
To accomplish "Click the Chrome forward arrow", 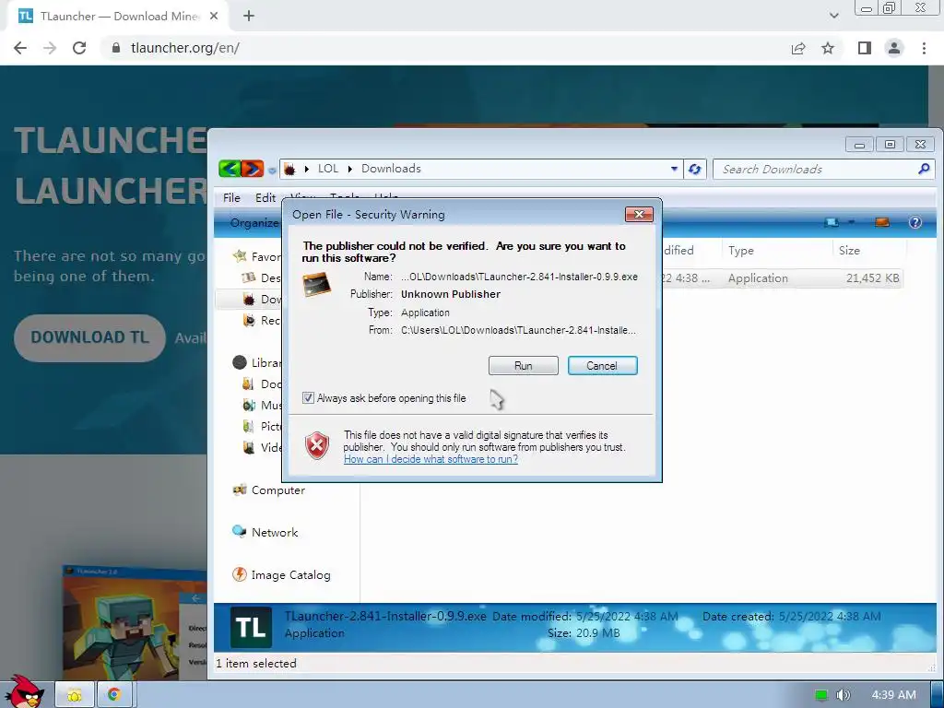I will 50,48.
